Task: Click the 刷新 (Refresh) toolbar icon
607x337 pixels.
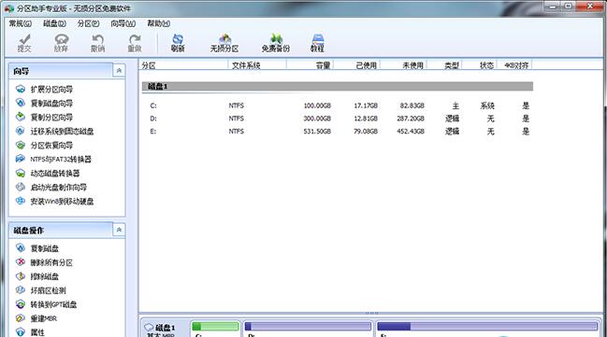Action: click(x=178, y=43)
